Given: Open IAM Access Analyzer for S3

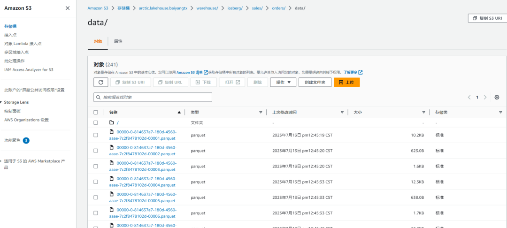Looking at the screenshot, I should 29,70.
